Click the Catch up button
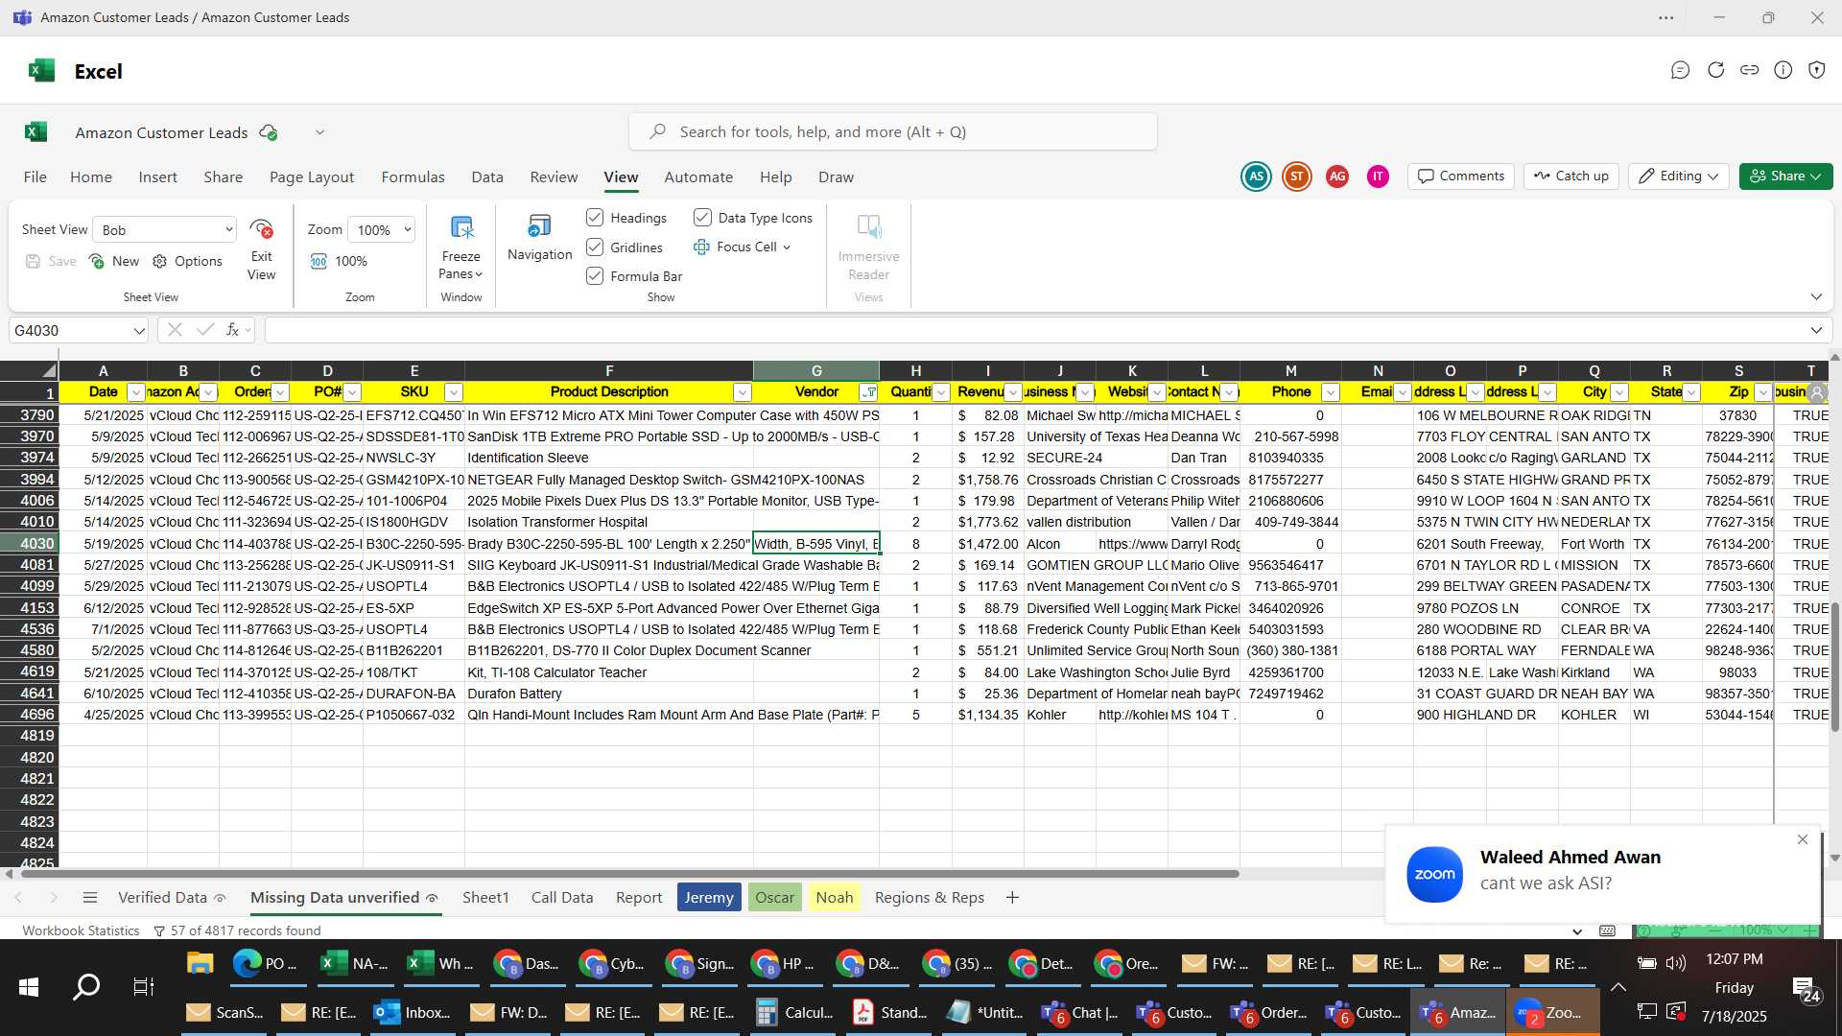 click(x=1571, y=177)
